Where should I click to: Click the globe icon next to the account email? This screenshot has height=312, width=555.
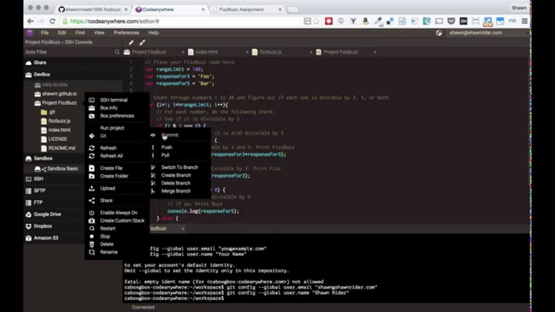pos(439,32)
